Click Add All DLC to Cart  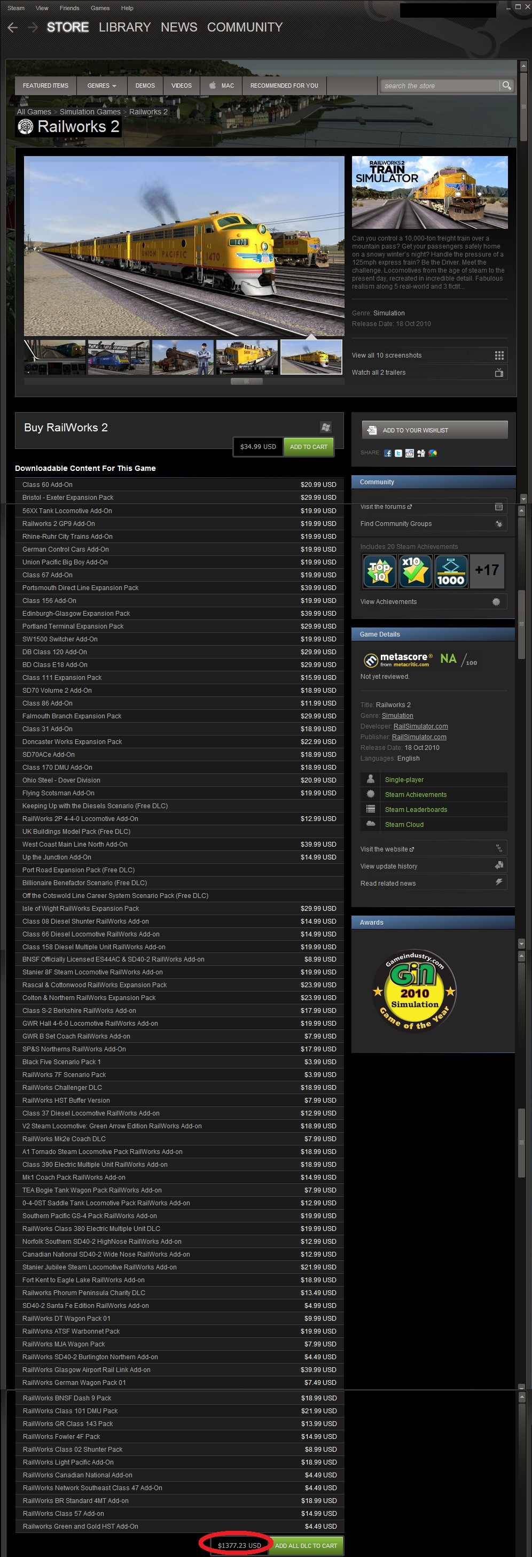(306, 1545)
